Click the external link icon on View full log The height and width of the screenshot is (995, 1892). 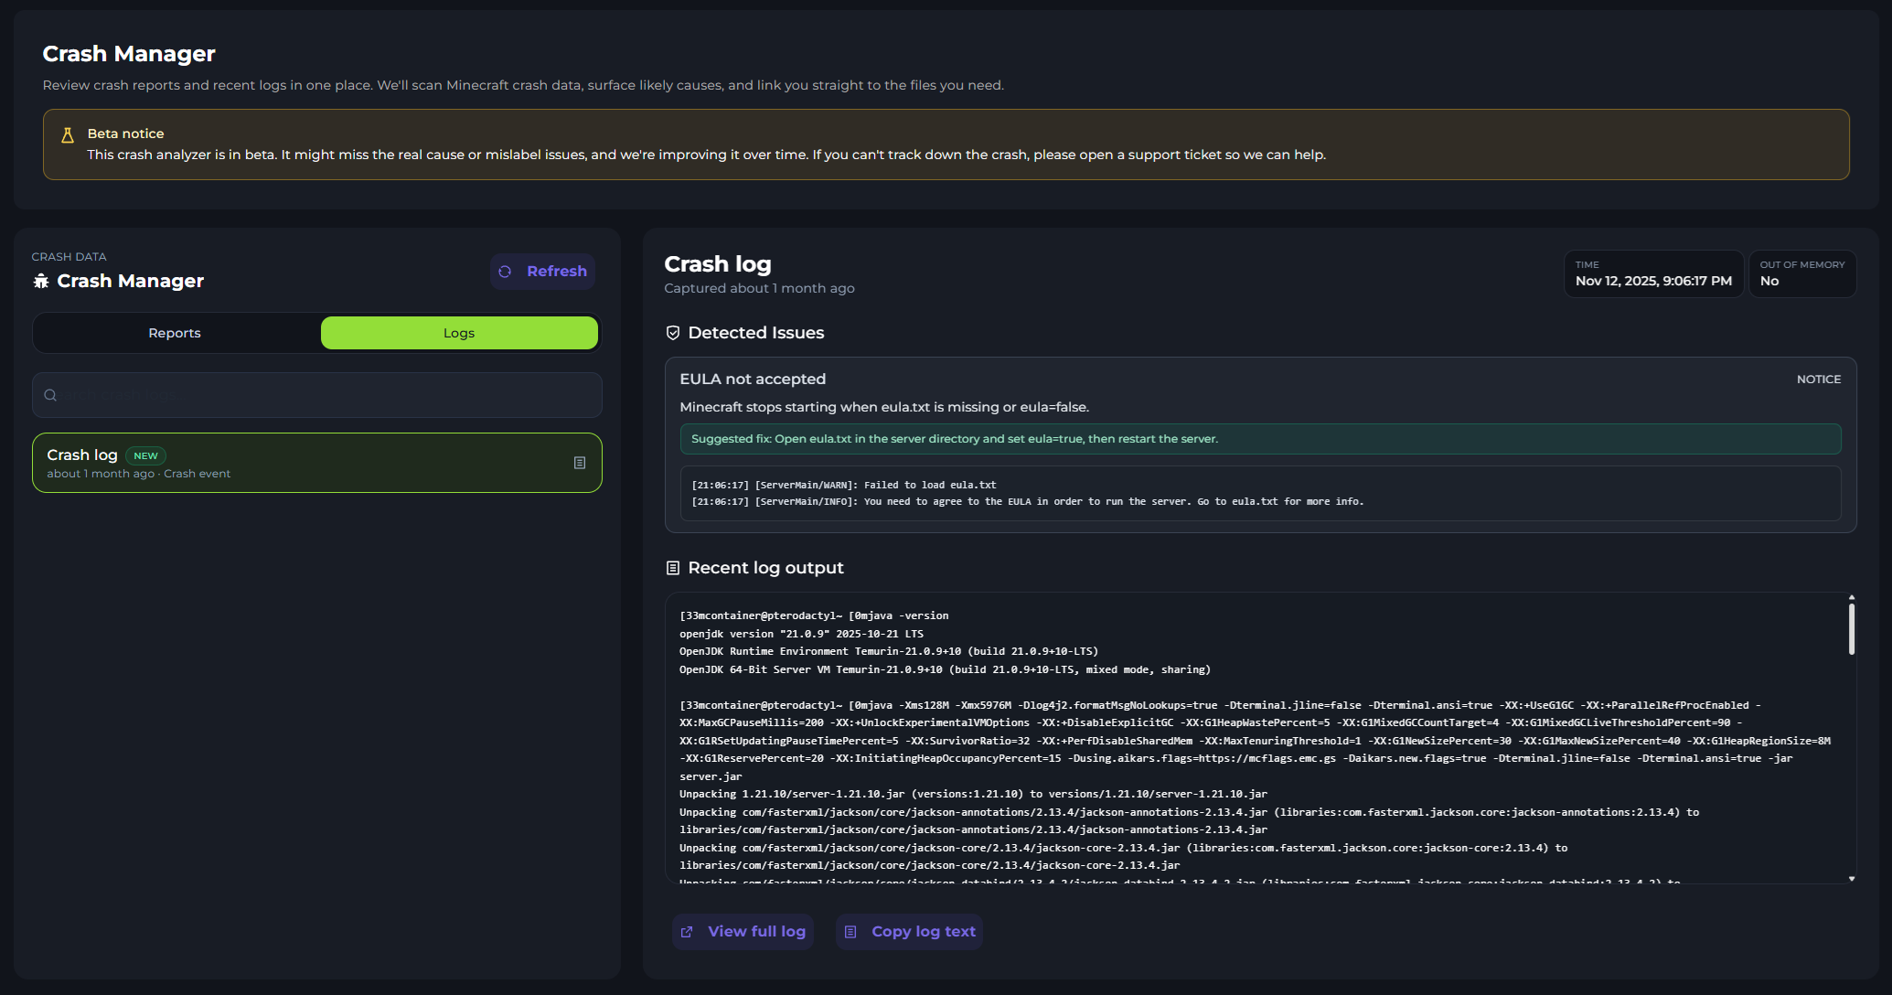(x=688, y=932)
